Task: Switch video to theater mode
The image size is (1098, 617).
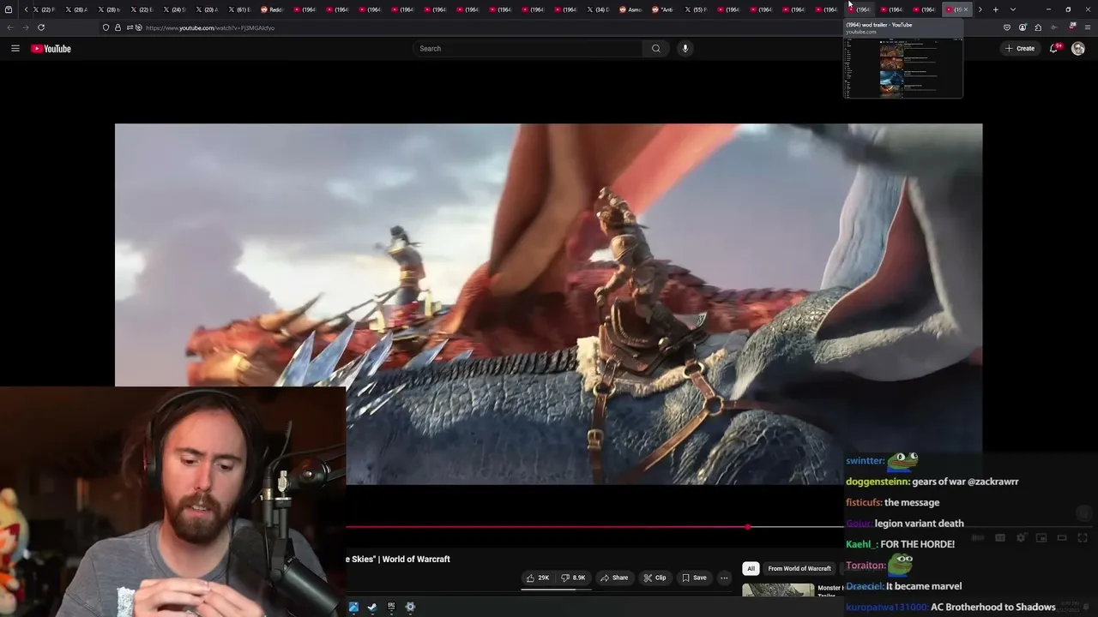Action: coord(1062,538)
